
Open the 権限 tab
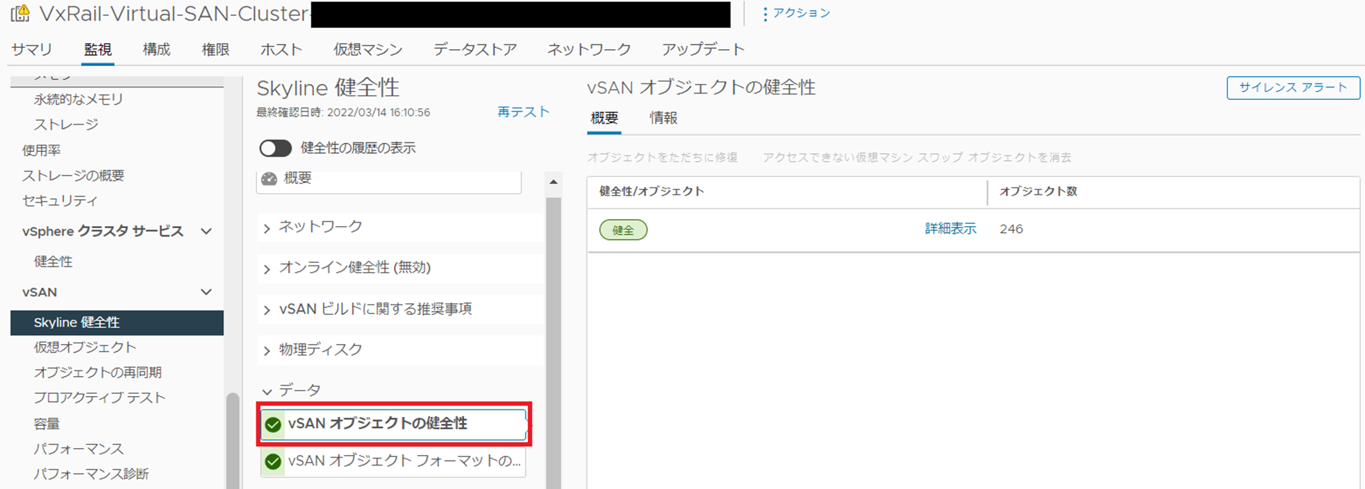(215, 49)
